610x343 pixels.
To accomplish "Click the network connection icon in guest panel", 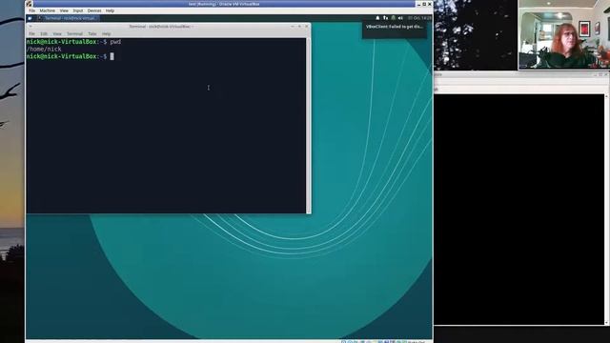I will tap(385, 18).
